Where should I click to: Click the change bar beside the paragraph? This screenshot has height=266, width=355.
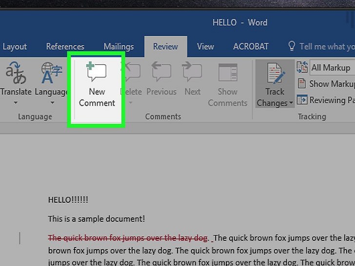click(20, 238)
